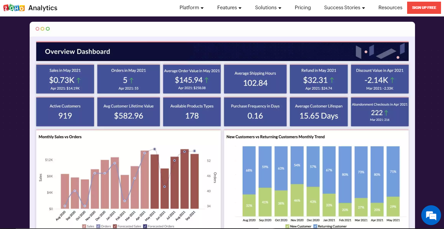This screenshot has height=229, width=444.
Task: Click green up arrow beside 222 abandonment checkouts
Action: tap(386, 113)
